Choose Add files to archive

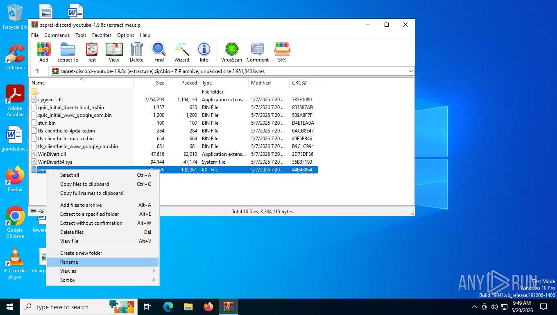[103, 205]
